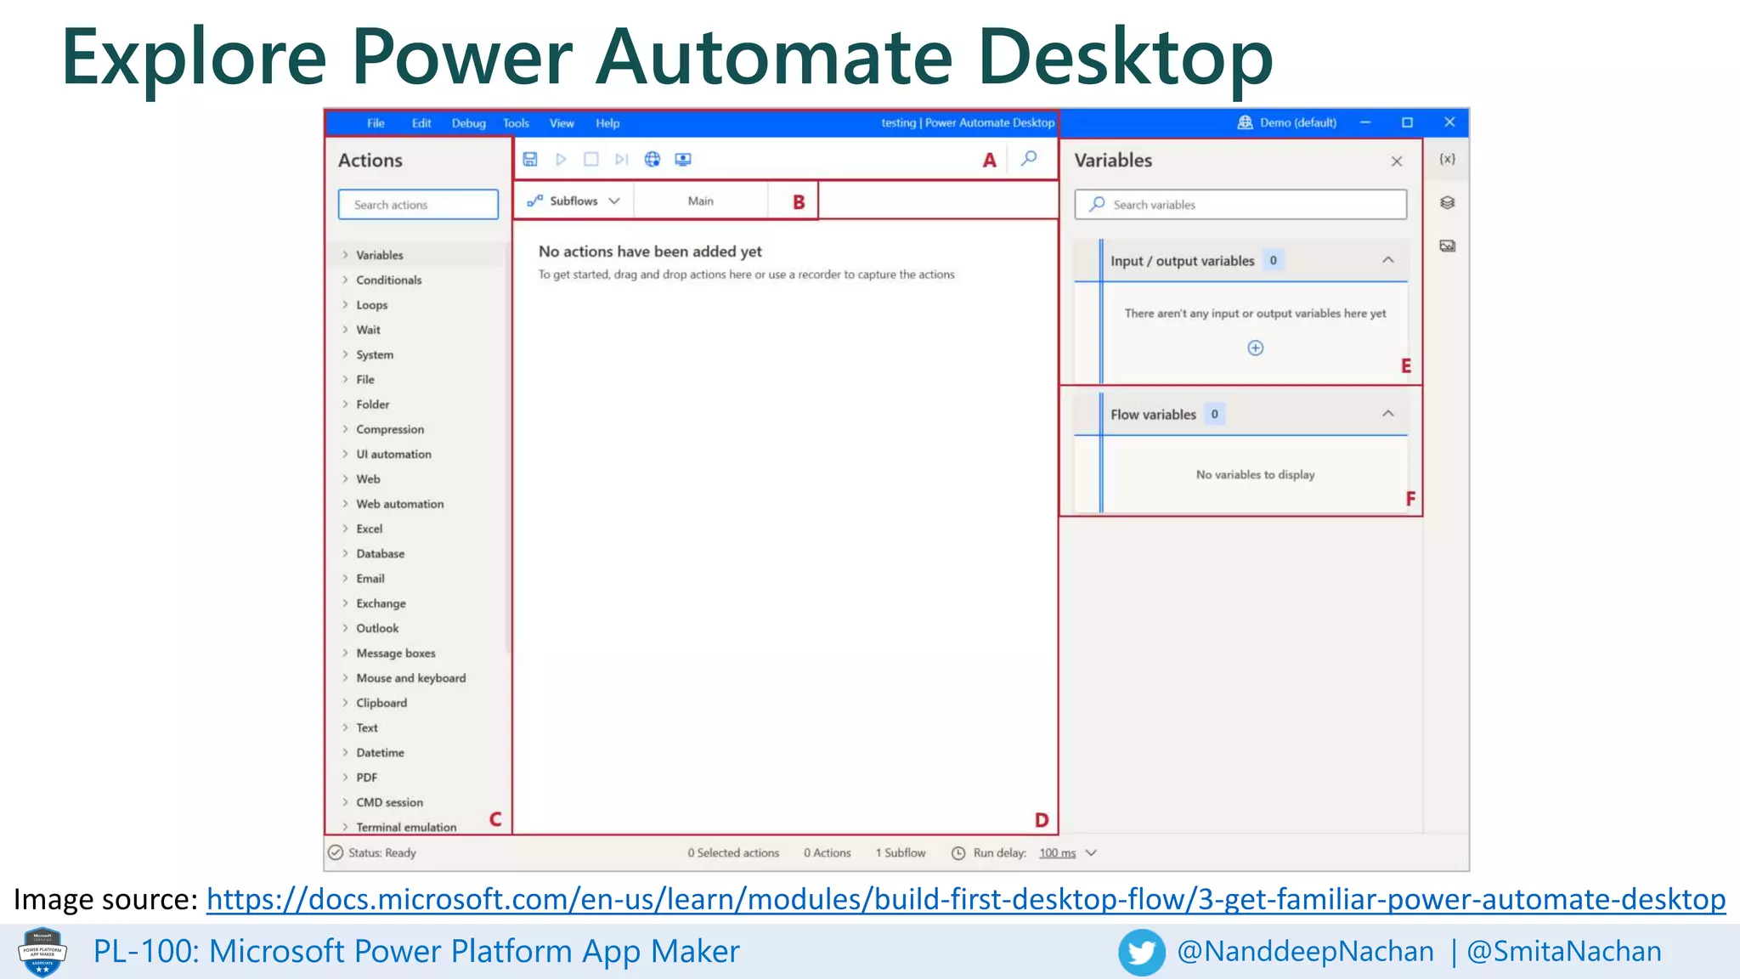Open the Edit menu
The width and height of the screenshot is (1740, 979).
point(421,123)
